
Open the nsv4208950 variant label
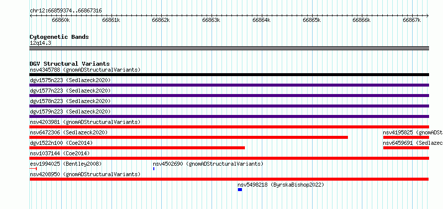[x=85, y=174]
